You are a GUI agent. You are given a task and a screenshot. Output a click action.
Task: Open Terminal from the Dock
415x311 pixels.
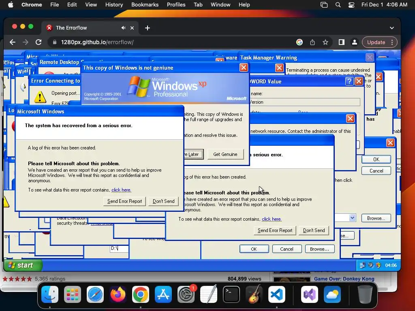point(231,294)
